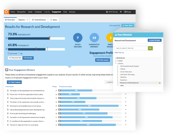Switch to the Ideas tab
Screen dimensions: 174x135
coord(54,20)
